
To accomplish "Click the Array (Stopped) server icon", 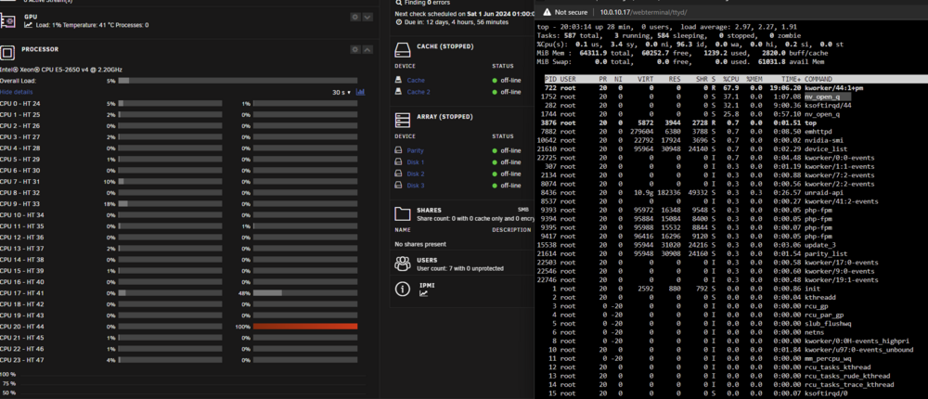I will 403,121.
